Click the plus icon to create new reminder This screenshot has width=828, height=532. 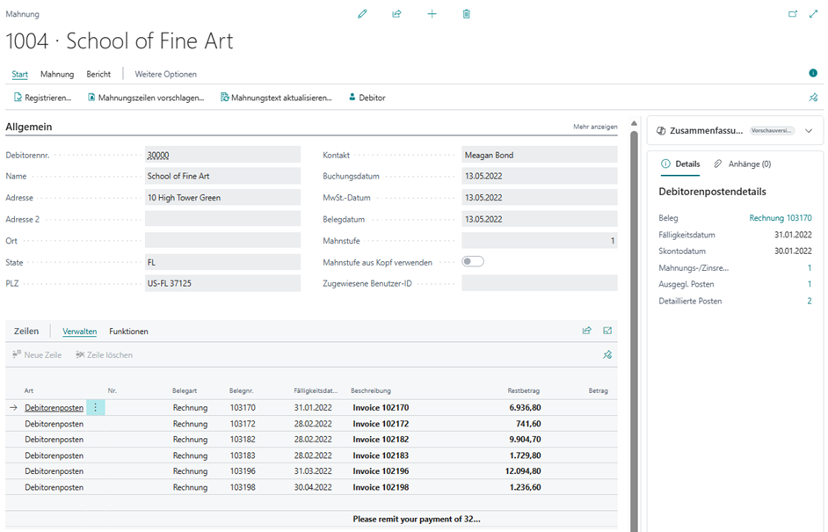432,14
